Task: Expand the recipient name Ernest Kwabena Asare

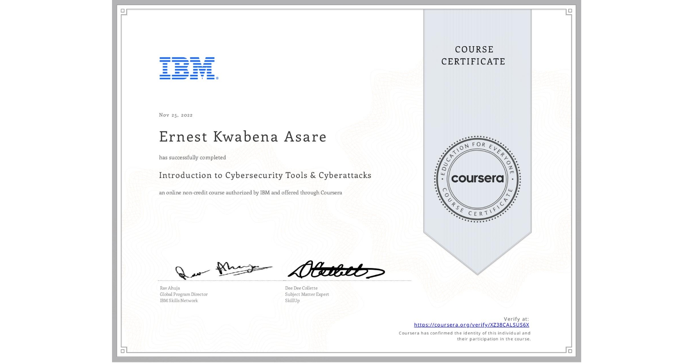Action: [x=243, y=137]
